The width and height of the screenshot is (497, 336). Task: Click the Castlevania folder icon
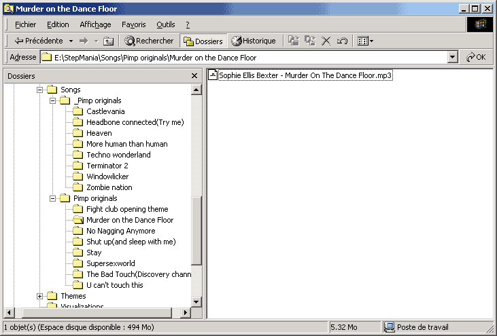point(78,111)
